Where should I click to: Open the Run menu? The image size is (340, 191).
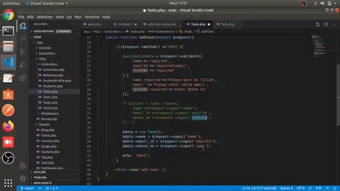pos(78,17)
